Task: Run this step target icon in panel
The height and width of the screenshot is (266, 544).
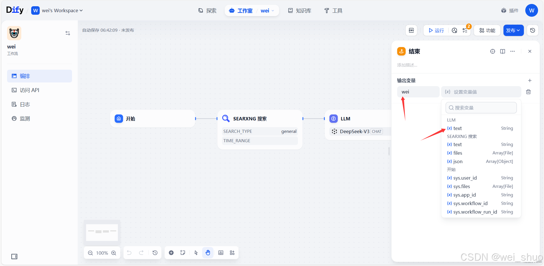Action: click(493, 51)
